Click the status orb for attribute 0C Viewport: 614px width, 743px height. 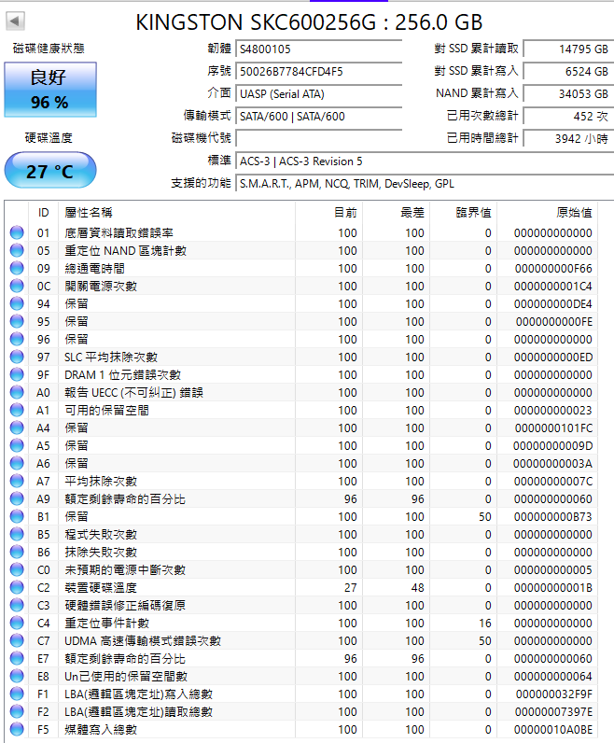click(x=17, y=286)
